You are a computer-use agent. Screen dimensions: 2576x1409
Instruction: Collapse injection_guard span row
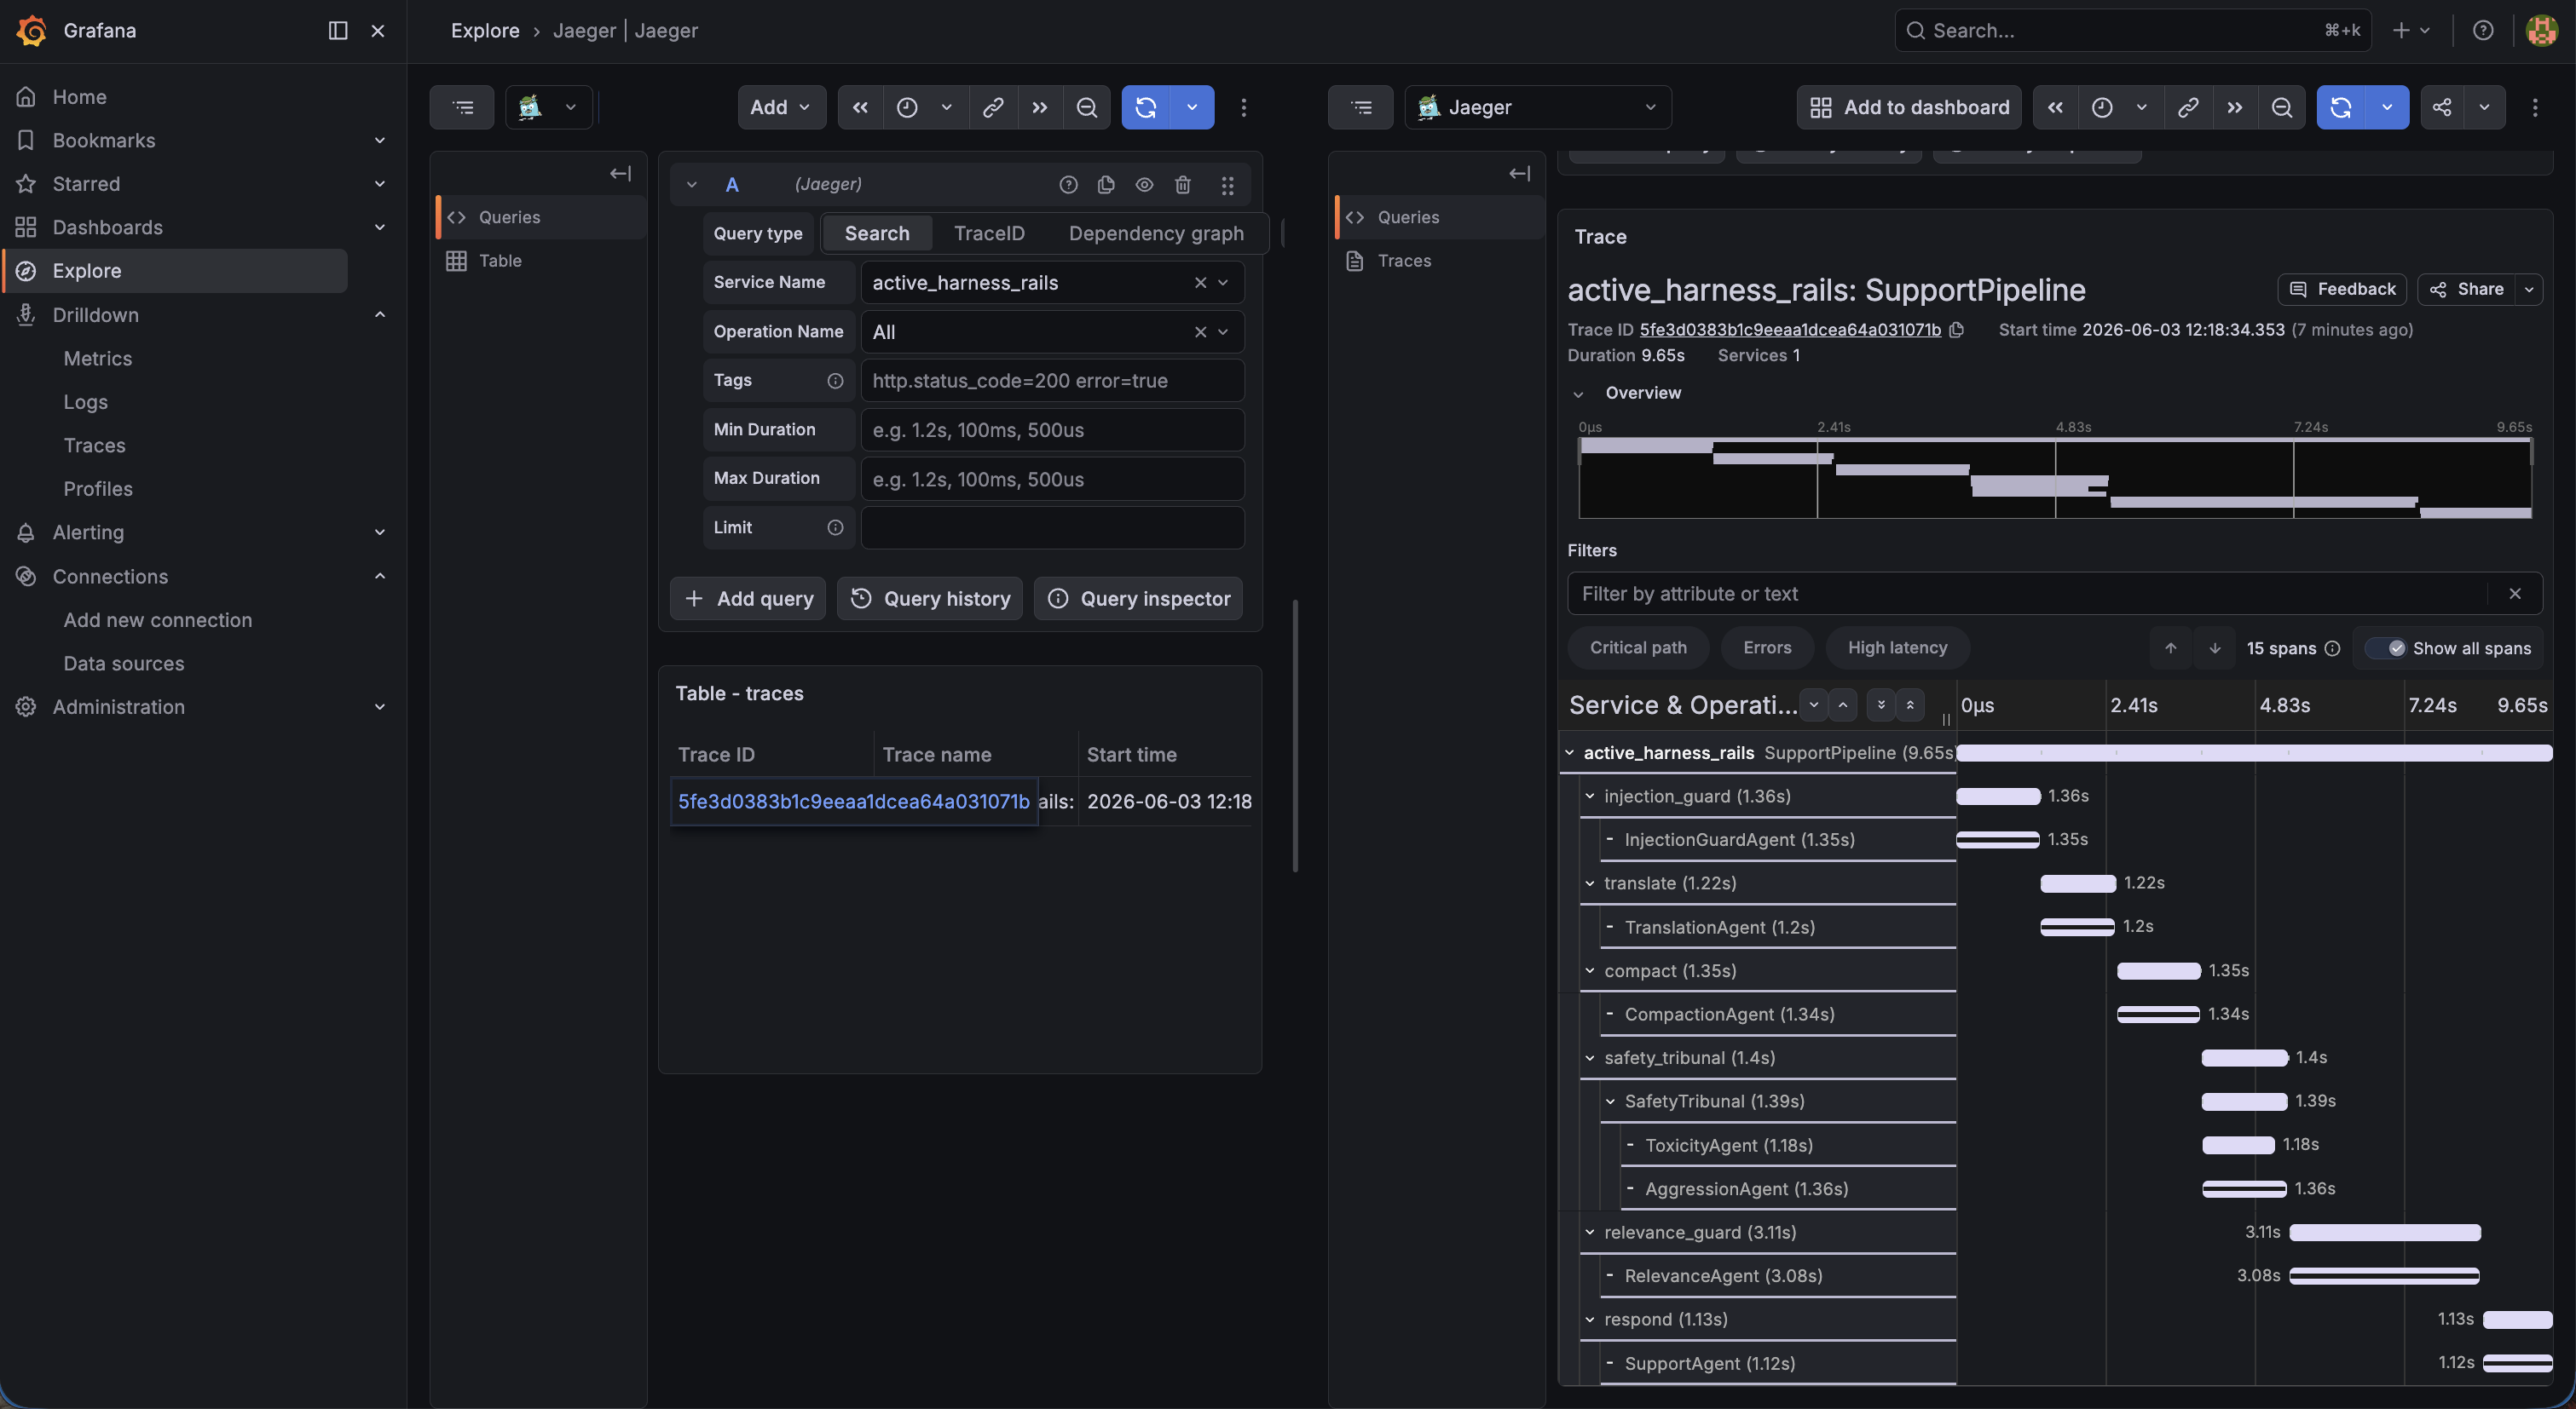point(1590,797)
